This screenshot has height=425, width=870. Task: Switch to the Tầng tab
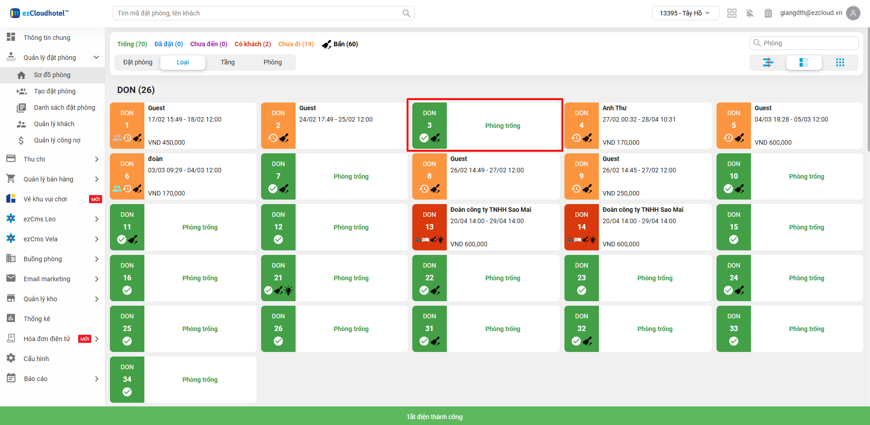coord(227,62)
